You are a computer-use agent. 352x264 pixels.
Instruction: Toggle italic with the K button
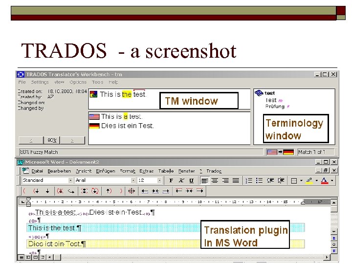pos(181,180)
